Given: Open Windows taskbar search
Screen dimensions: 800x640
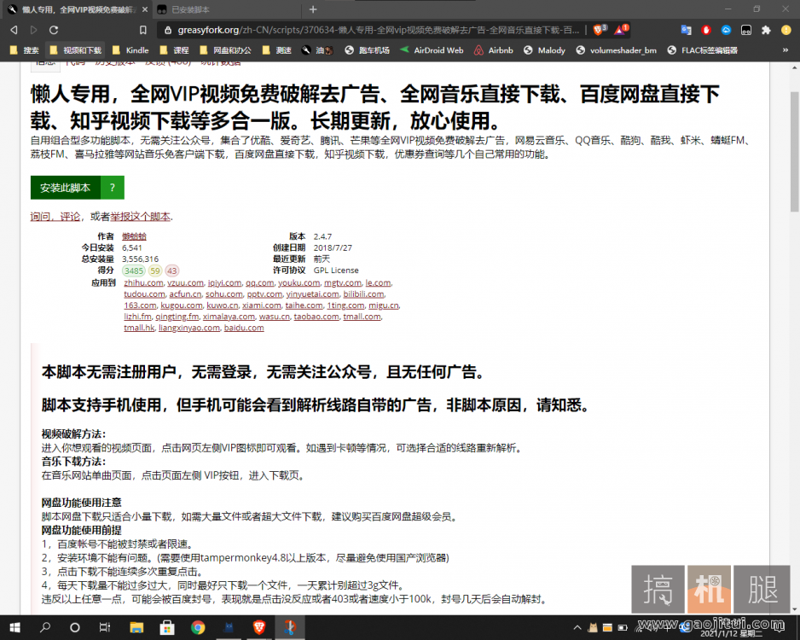Looking at the screenshot, I should click(45, 627).
